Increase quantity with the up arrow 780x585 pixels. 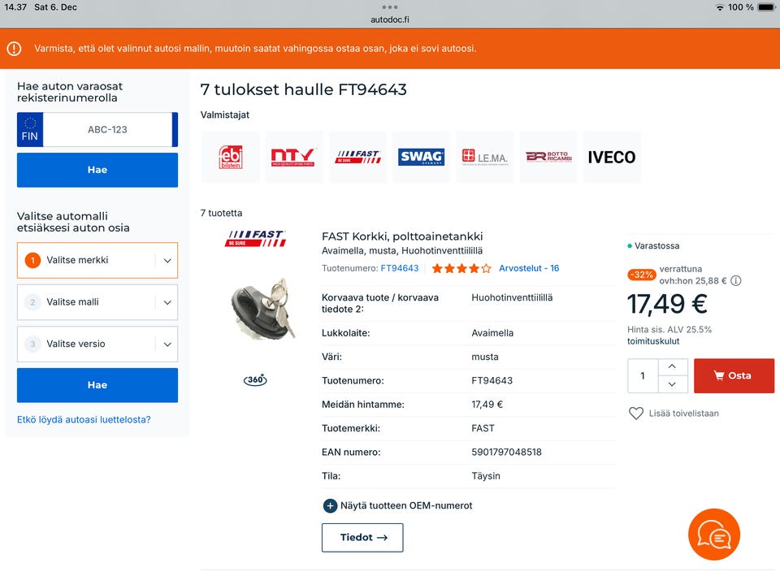tap(672, 367)
